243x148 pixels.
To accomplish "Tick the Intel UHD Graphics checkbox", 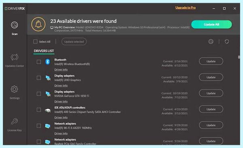I will [39, 78].
